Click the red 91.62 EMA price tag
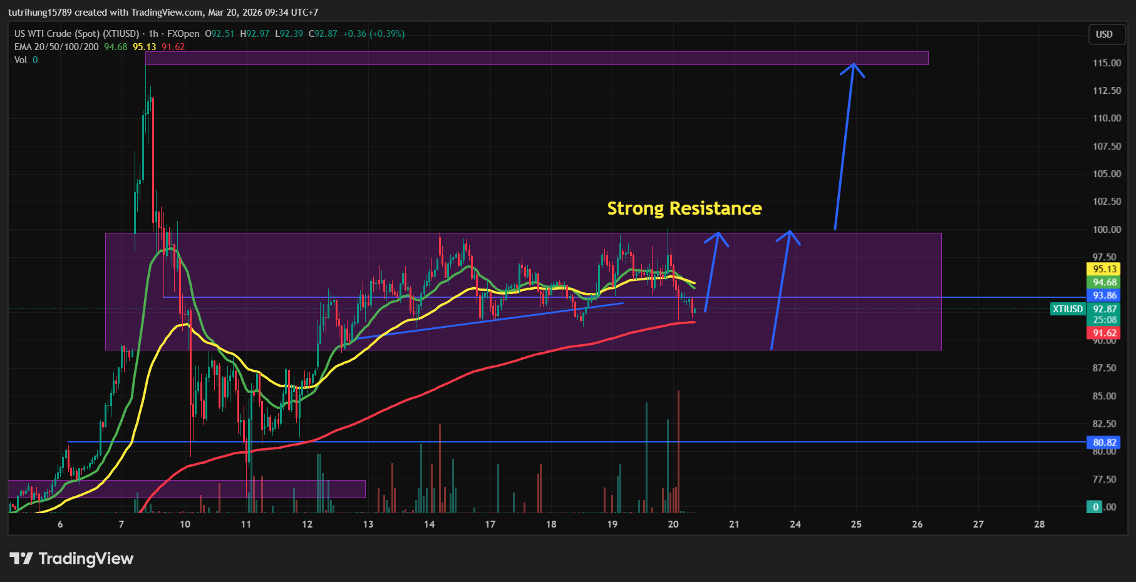The height and width of the screenshot is (582, 1136). pos(1104,334)
